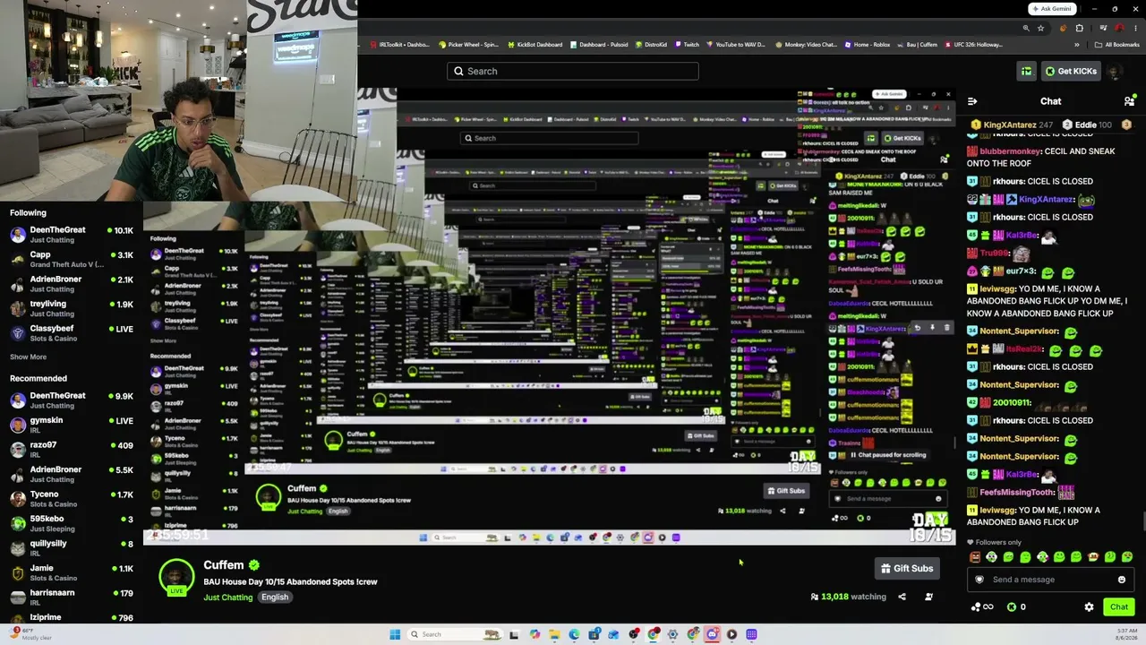Send message with the green Chat button
This screenshot has width=1146, height=645.
(1119, 606)
